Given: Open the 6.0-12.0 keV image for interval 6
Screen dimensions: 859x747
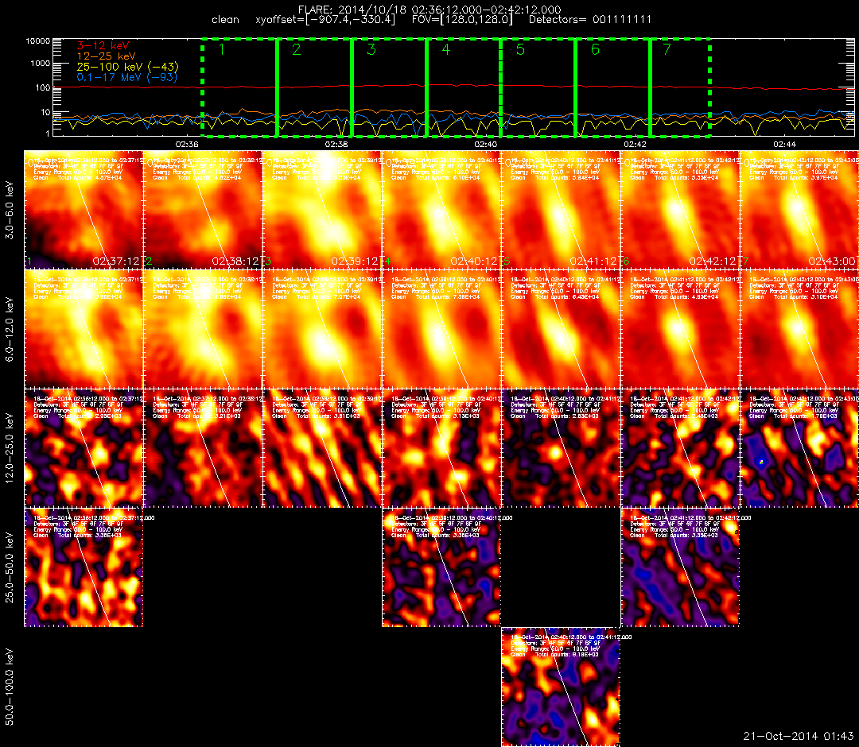Looking at the screenshot, I should (680, 330).
